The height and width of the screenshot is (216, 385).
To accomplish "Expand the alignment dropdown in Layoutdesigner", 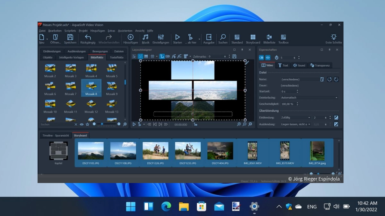I will (x=190, y=56).
